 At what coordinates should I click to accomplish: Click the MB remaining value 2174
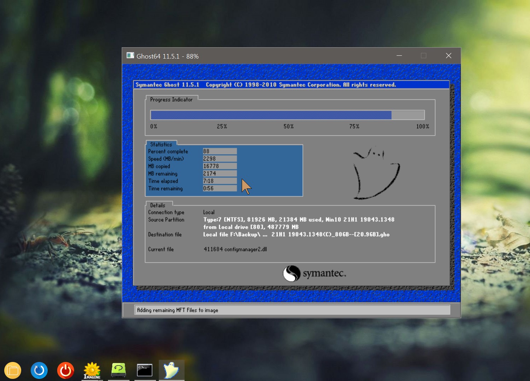tap(219, 174)
